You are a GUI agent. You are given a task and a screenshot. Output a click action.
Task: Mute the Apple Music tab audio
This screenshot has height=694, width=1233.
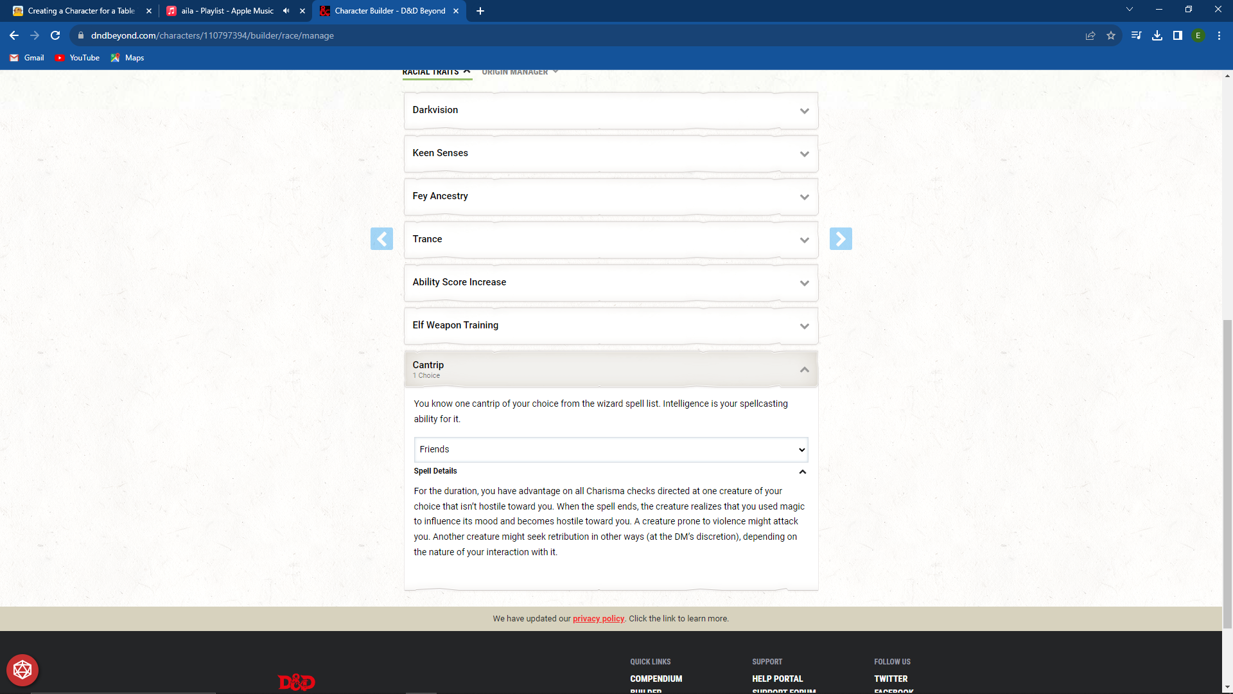[286, 11]
